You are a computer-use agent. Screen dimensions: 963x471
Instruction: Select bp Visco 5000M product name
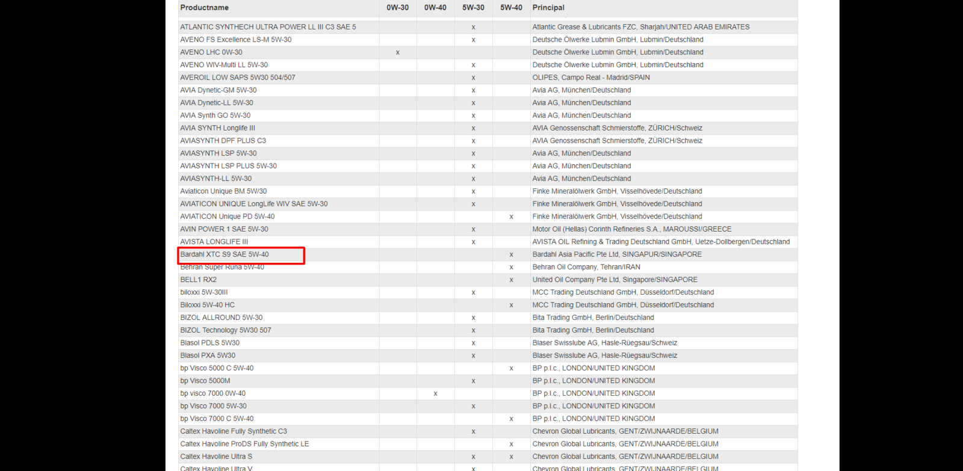205,381
